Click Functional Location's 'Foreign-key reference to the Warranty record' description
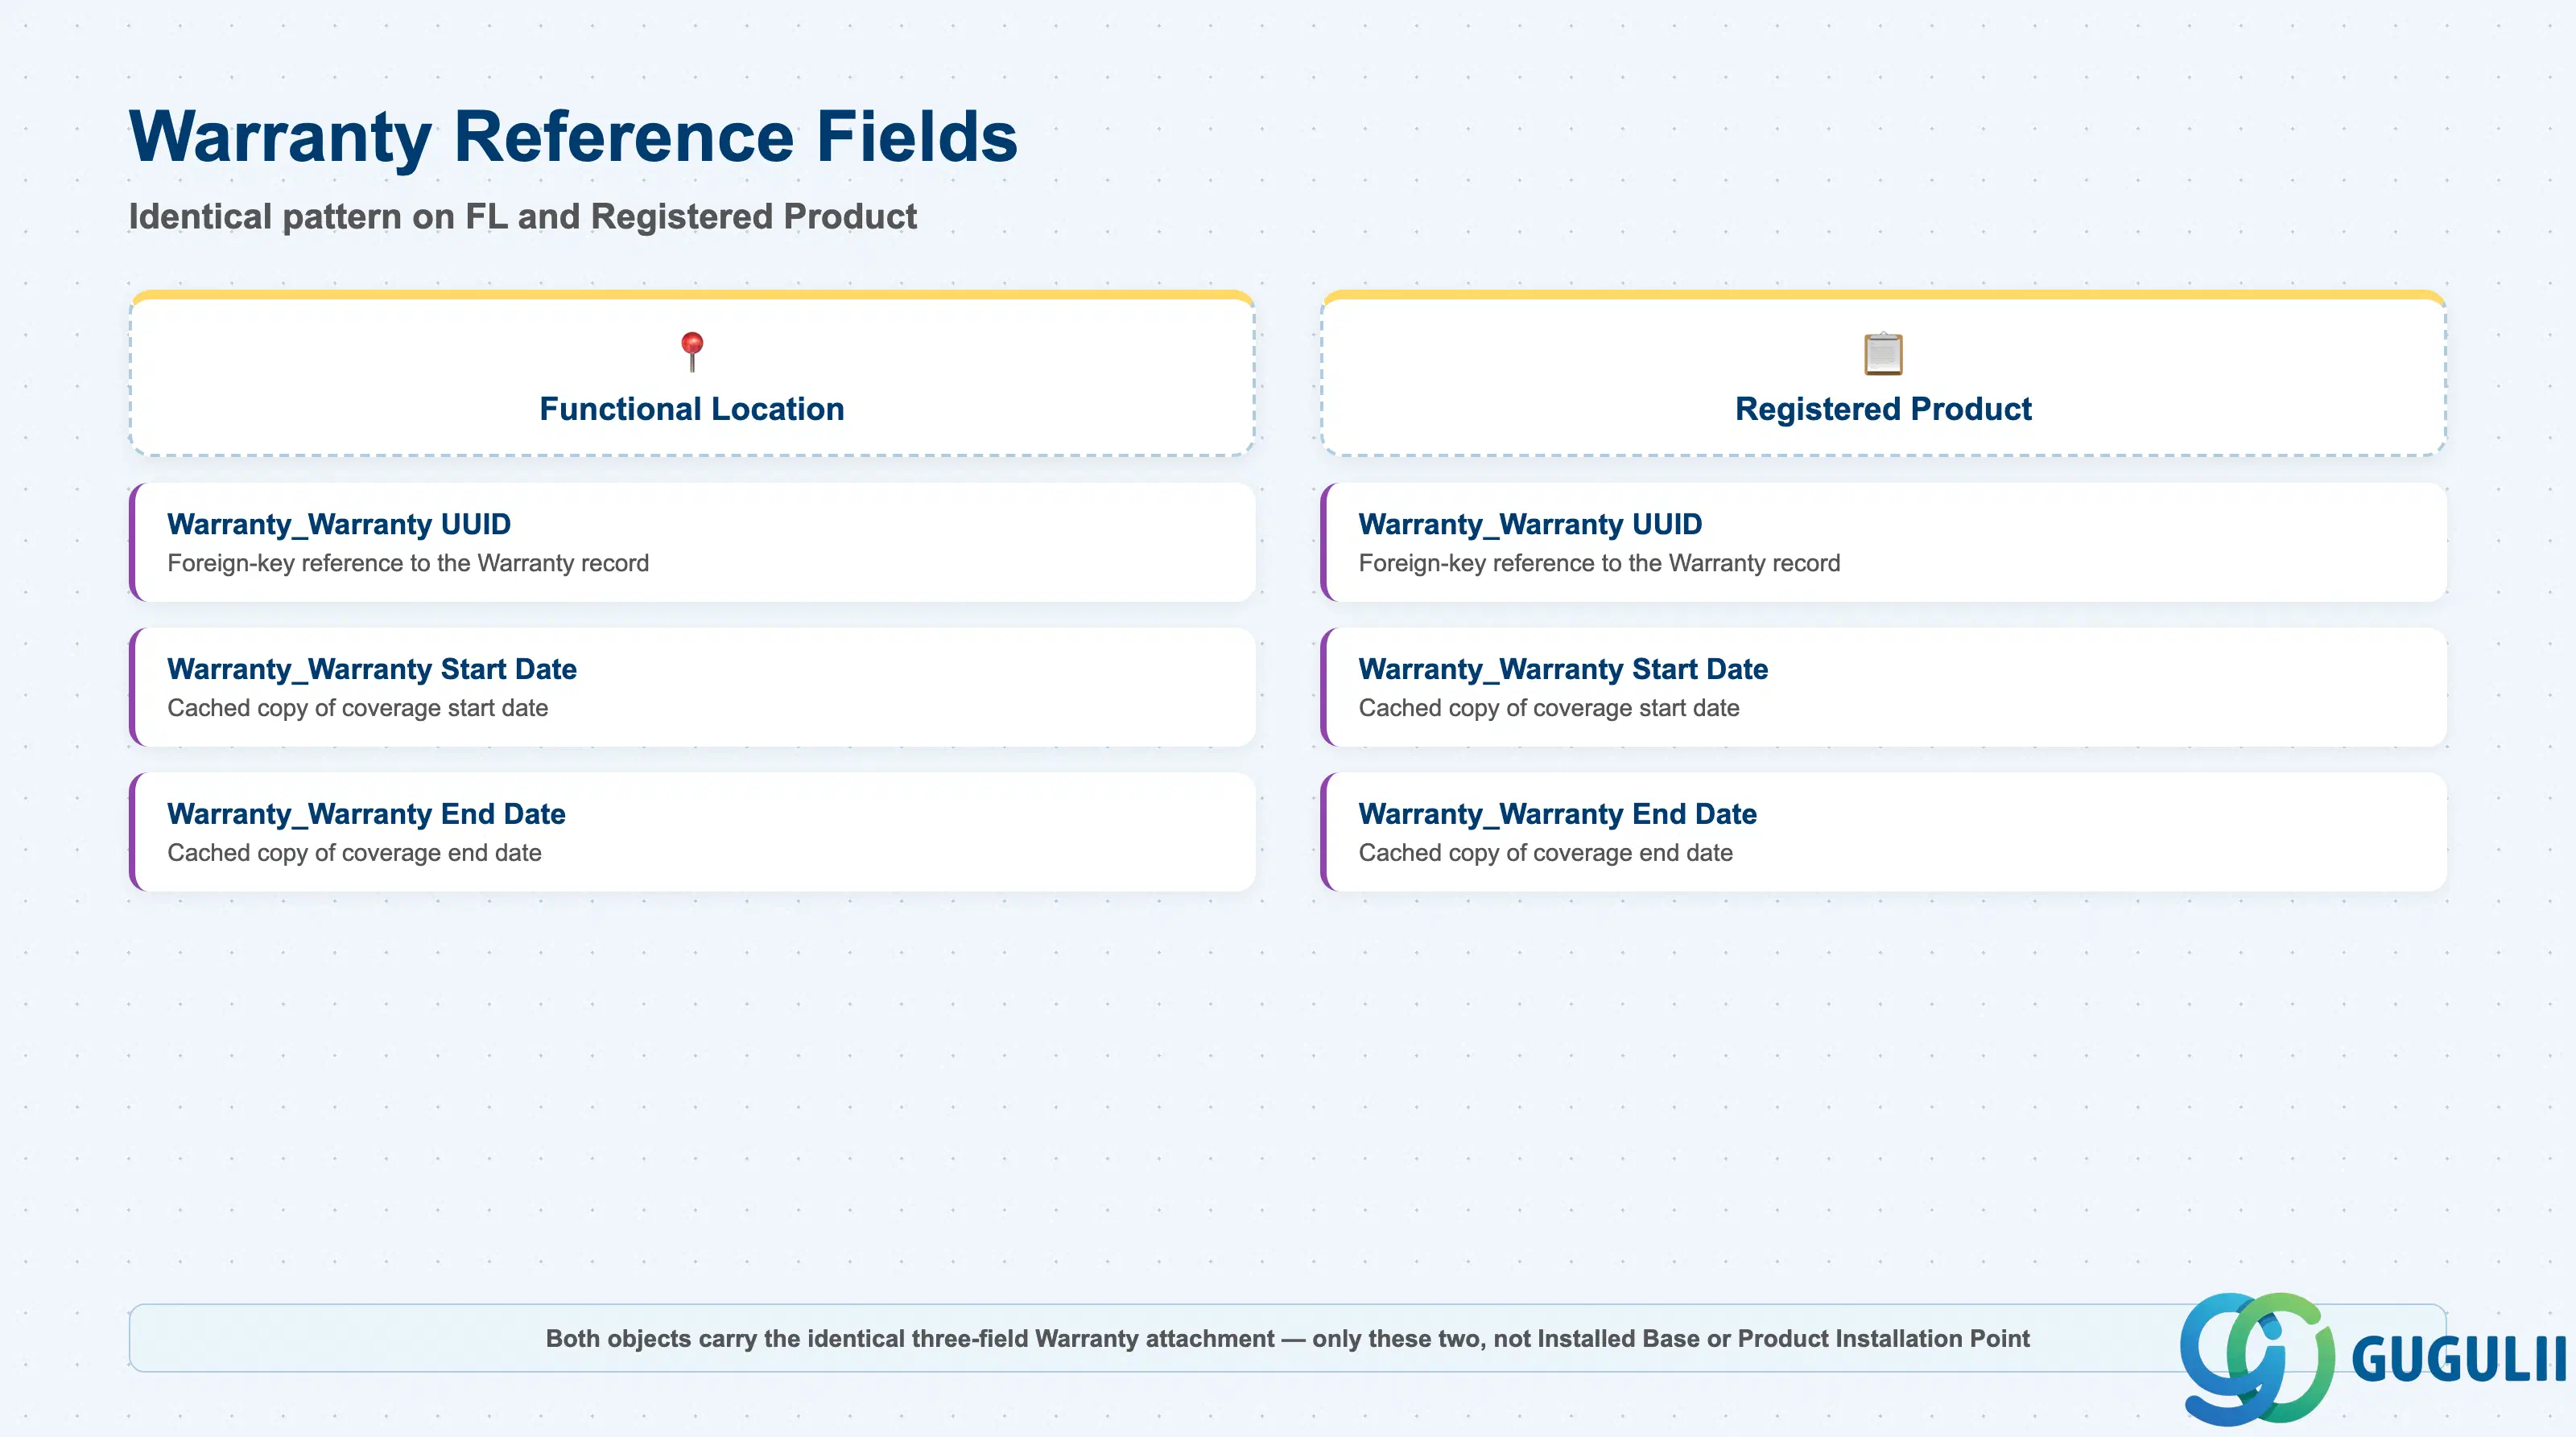The image size is (2576, 1437). (408, 563)
